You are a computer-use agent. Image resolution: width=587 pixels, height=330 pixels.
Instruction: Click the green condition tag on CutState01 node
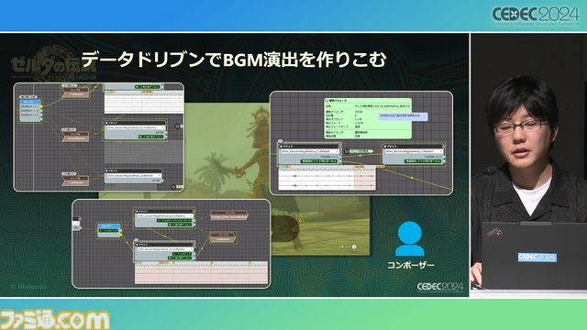[423, 161]
